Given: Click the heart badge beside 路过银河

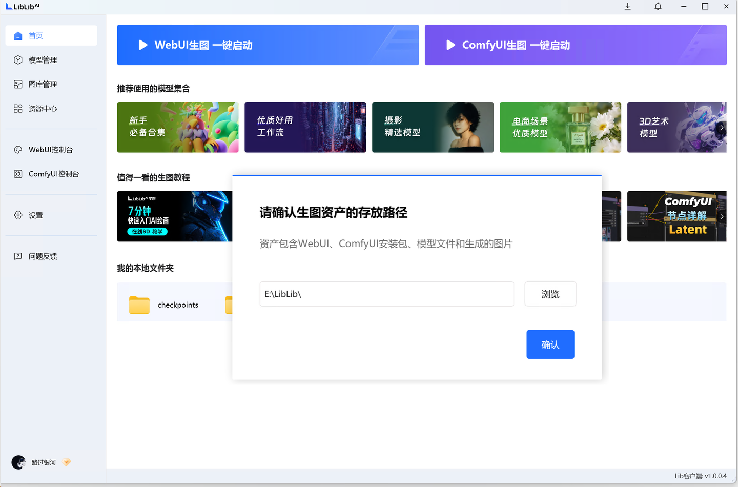Looking at the screenshot, I should 66,462.
